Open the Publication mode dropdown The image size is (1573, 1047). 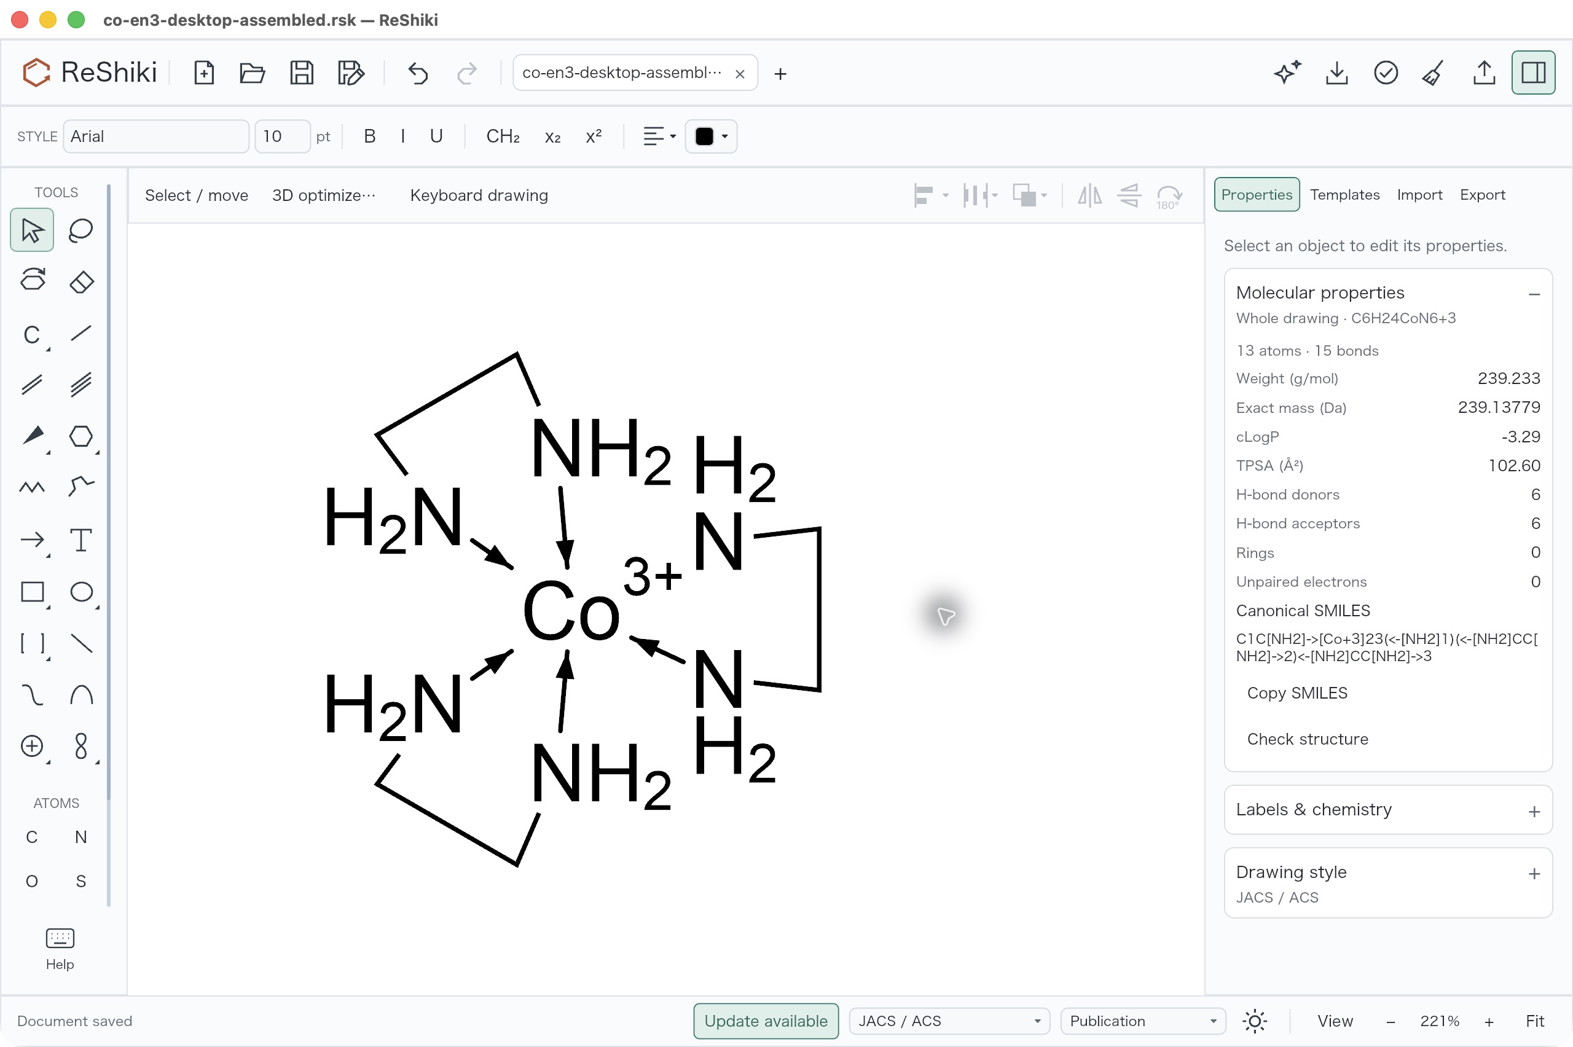click(x=1142, y=1021)
